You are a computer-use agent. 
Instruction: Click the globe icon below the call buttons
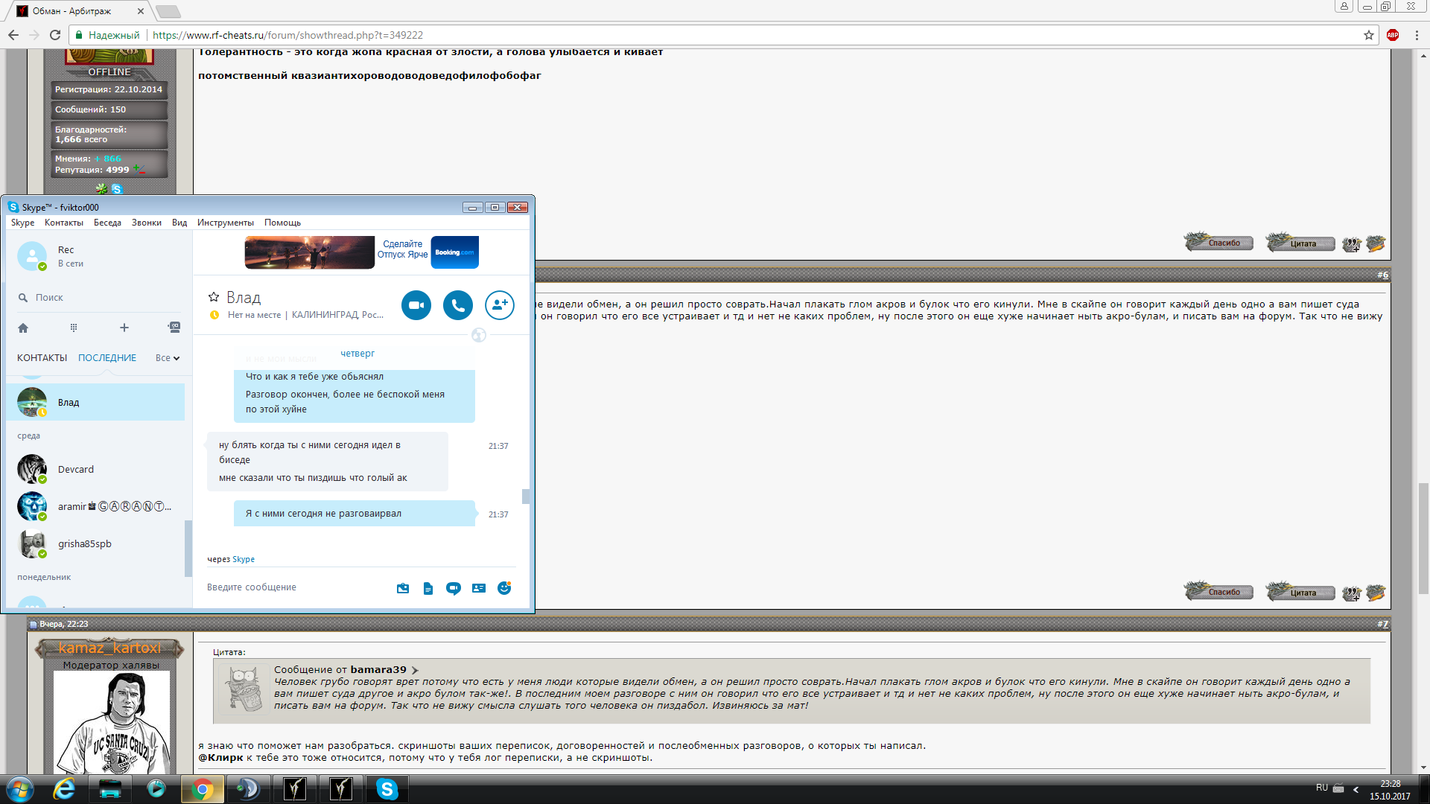(x=479, y=335)
